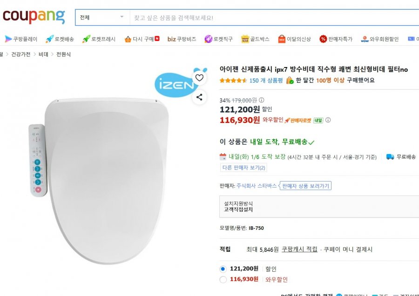Open Coupang Play via its icon
Viewport: 419px width, 296px height.
[8, 39]
